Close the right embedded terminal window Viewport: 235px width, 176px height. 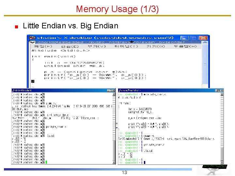tap(222, 90)
